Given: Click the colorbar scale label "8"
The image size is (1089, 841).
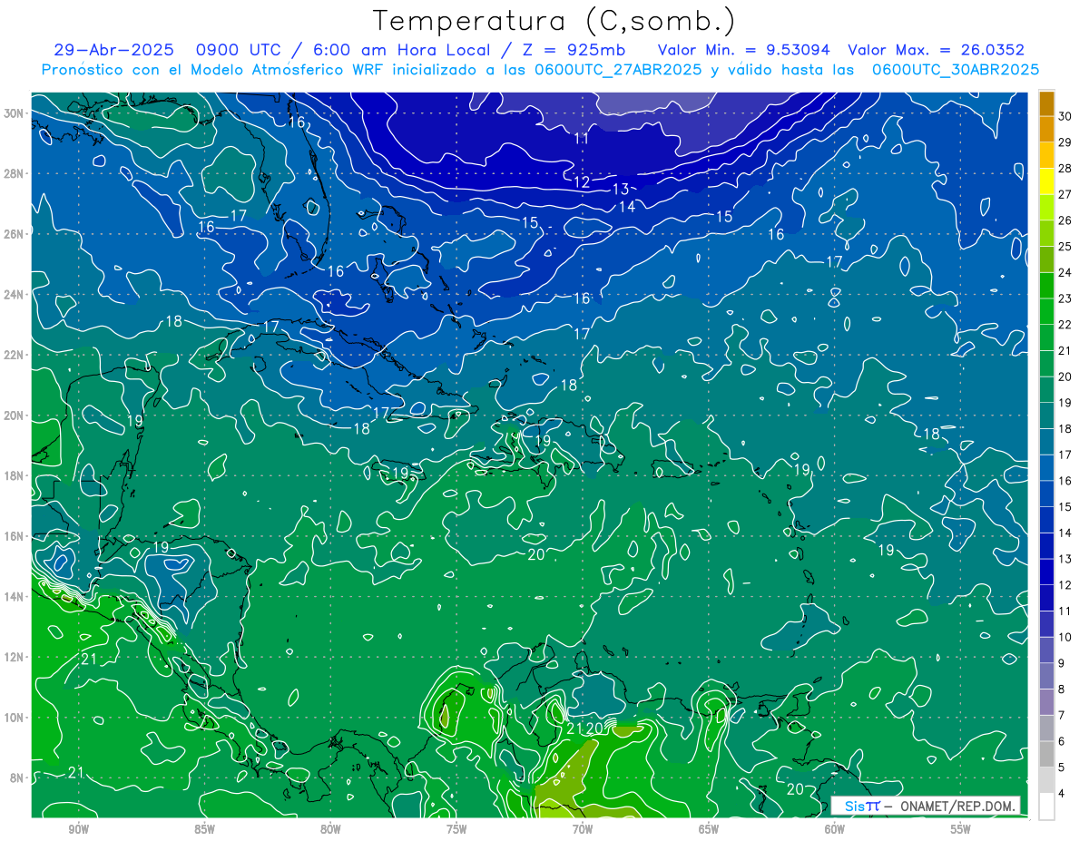Looking at the screenshot, I should pos(1063,689).
